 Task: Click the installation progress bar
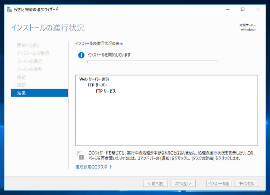pos(153,62)
